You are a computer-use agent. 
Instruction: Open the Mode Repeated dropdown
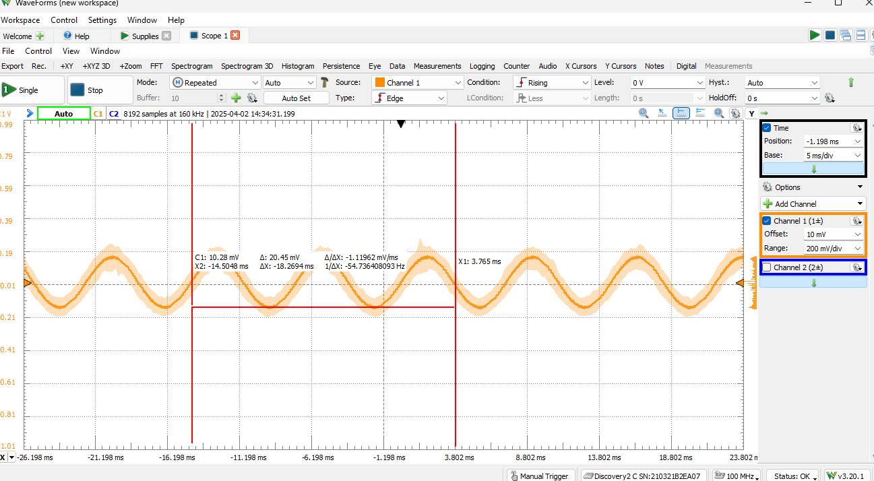[215, 83]
